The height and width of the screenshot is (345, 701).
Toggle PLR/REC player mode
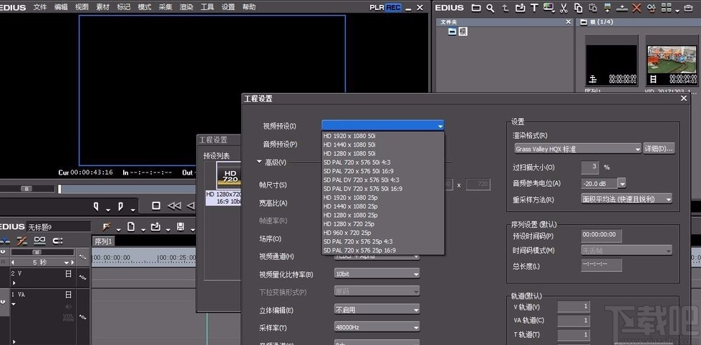[385, 8]
